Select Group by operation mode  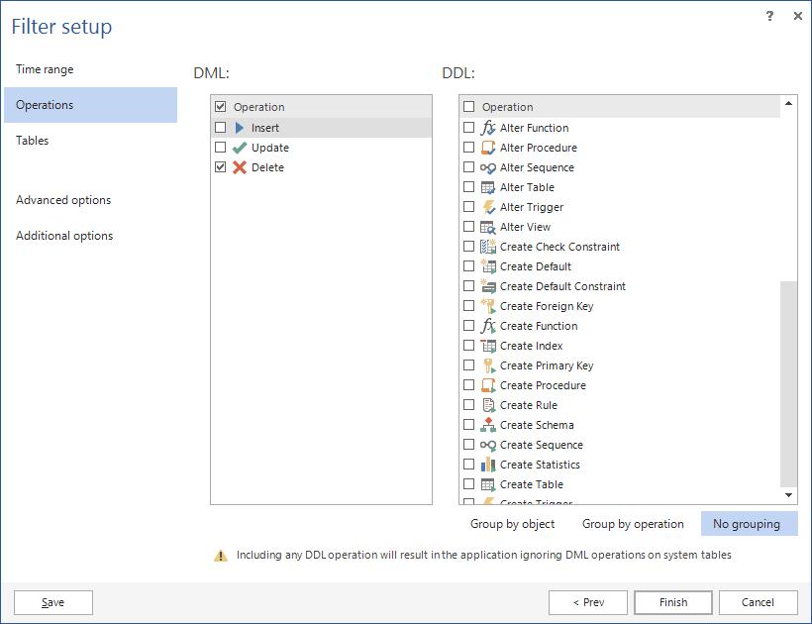point(631,526)
